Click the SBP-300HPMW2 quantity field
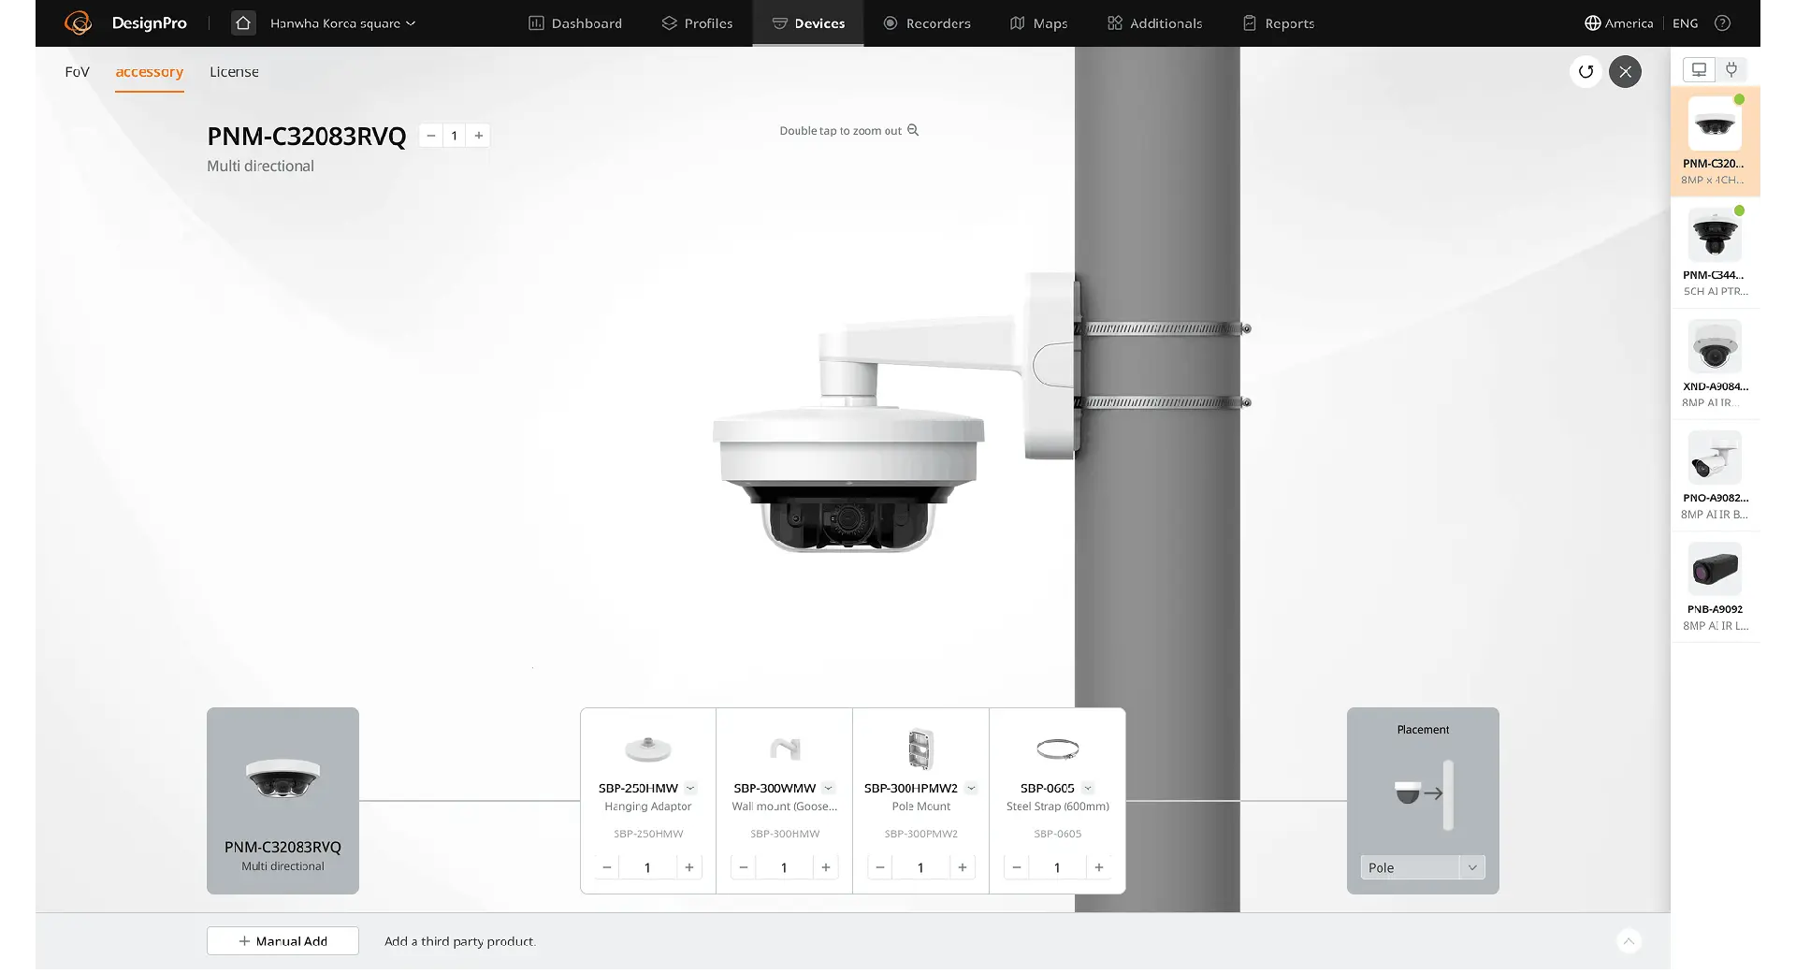1796x974 pixels. point(920,867)
